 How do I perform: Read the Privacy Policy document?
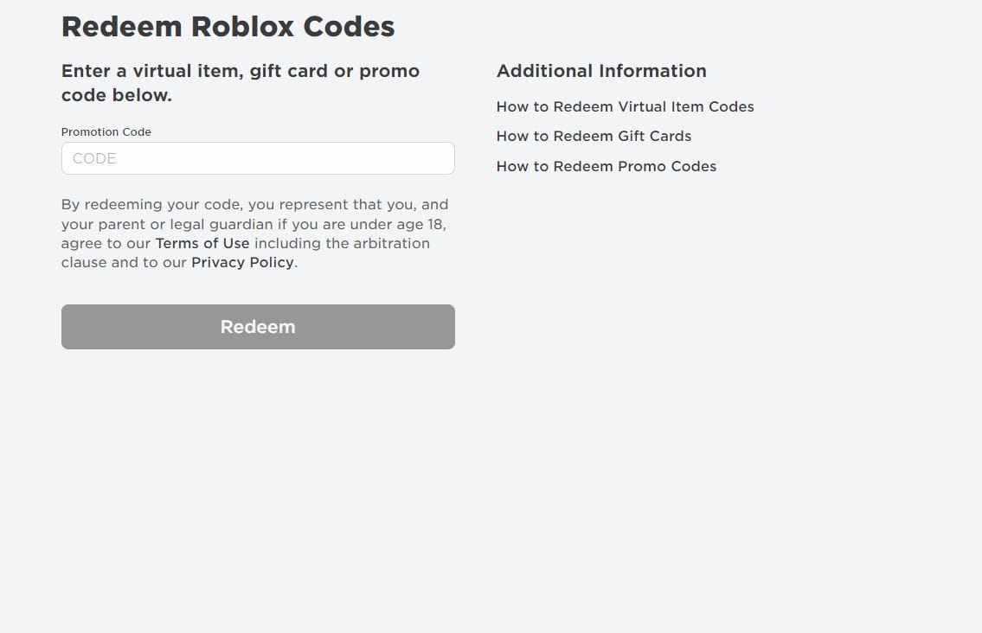click(241, 262)
